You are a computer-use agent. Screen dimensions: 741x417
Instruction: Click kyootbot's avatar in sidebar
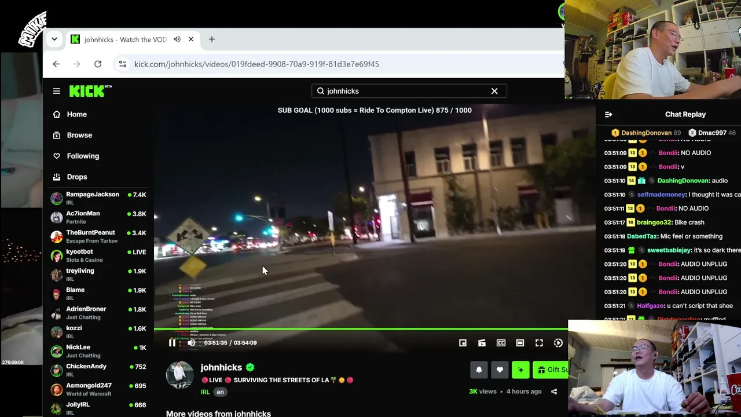(x=56, y=255)
